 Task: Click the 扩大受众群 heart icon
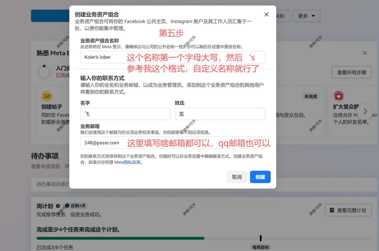[338, 96]
